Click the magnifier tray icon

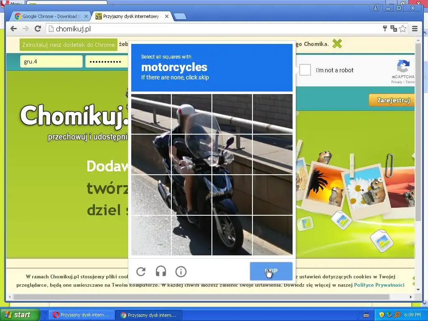[x=397, y=315]
